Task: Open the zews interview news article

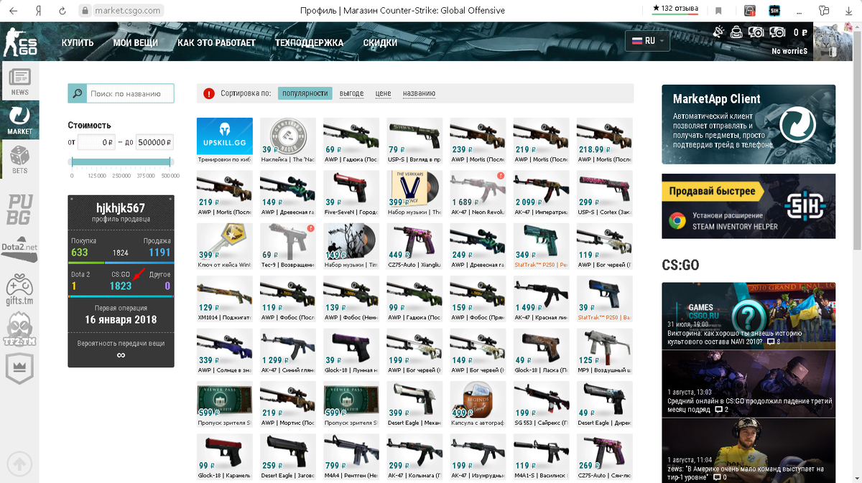Action: 749,451
